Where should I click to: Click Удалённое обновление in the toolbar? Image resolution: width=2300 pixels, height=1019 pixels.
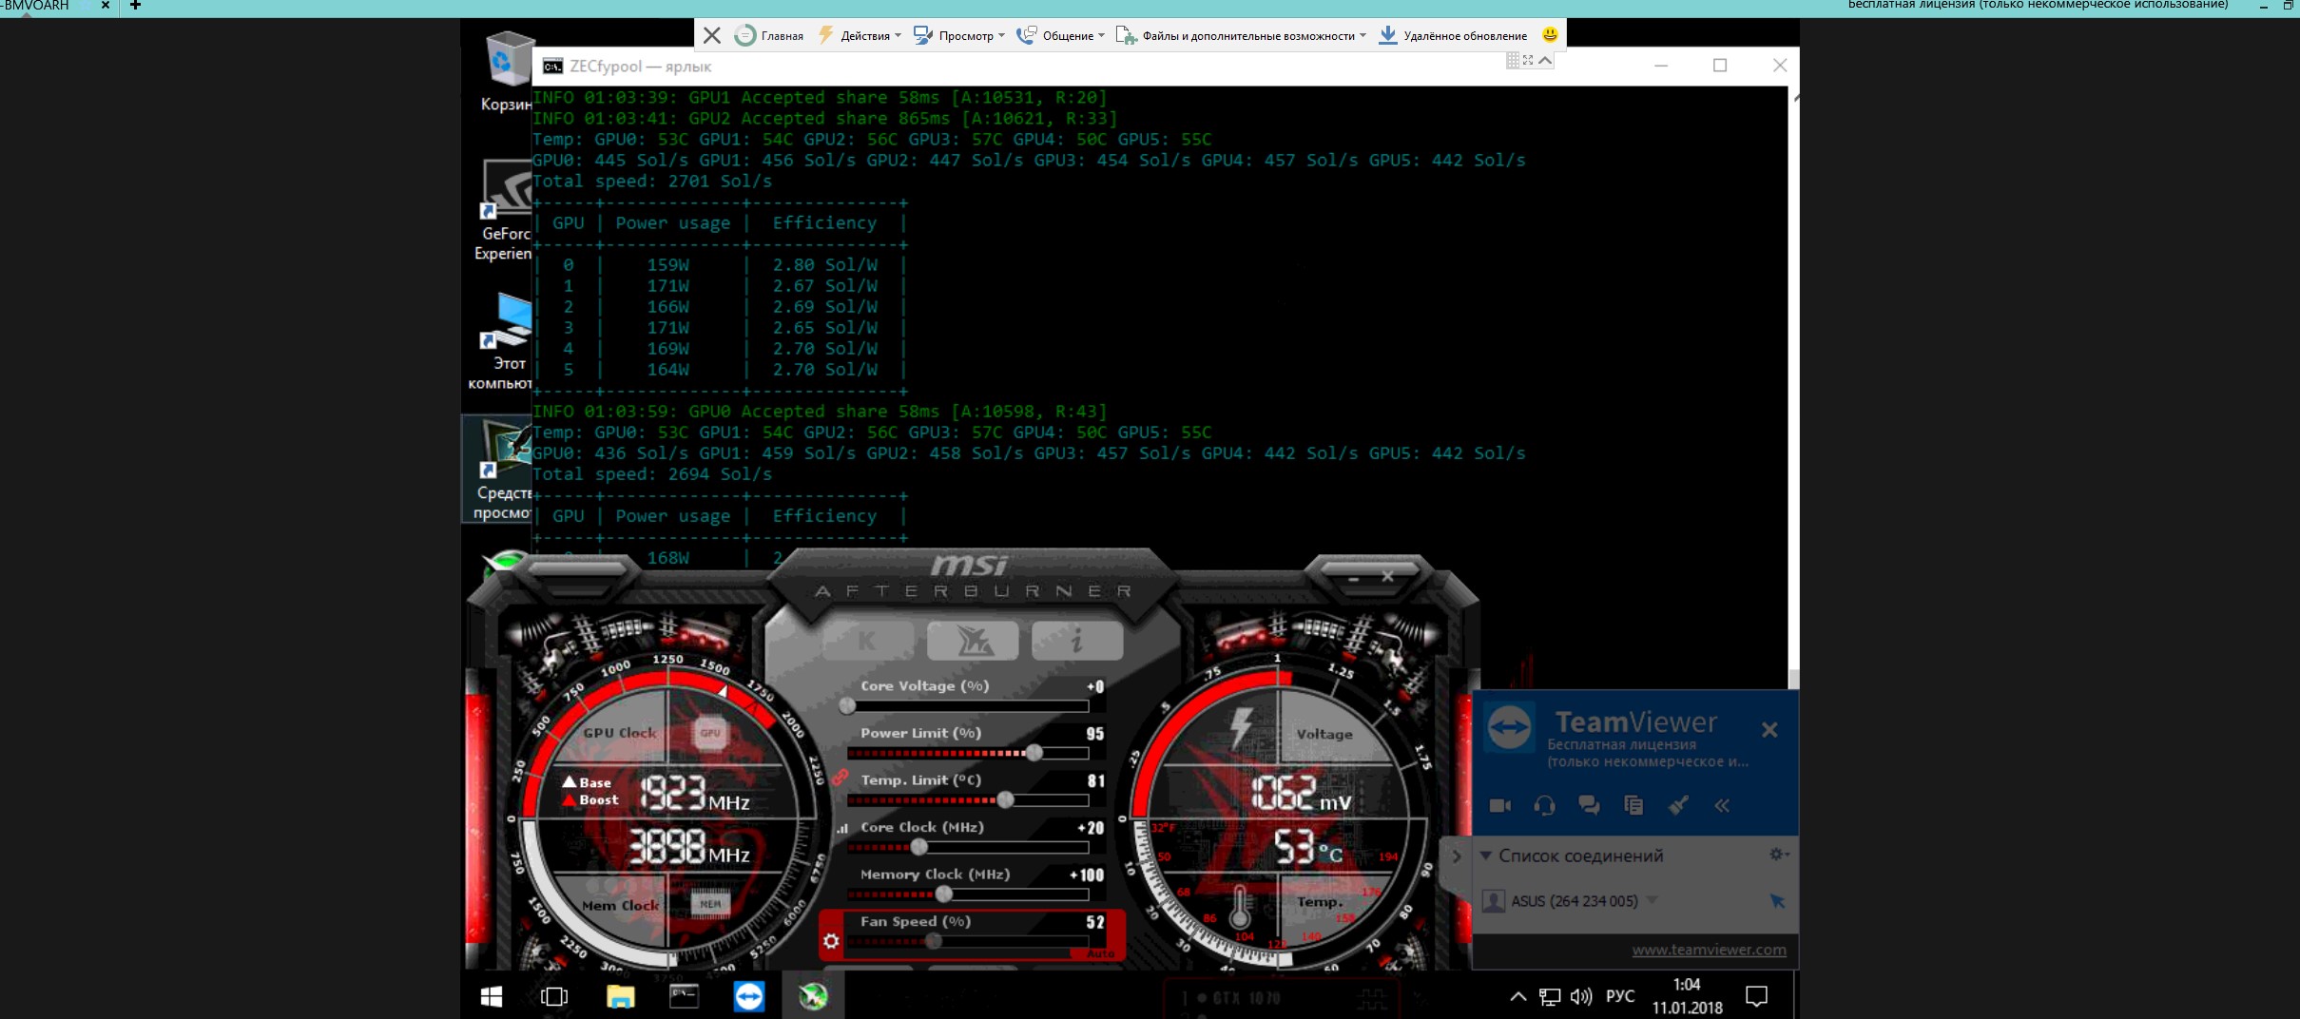click(x=1453, y=35)
